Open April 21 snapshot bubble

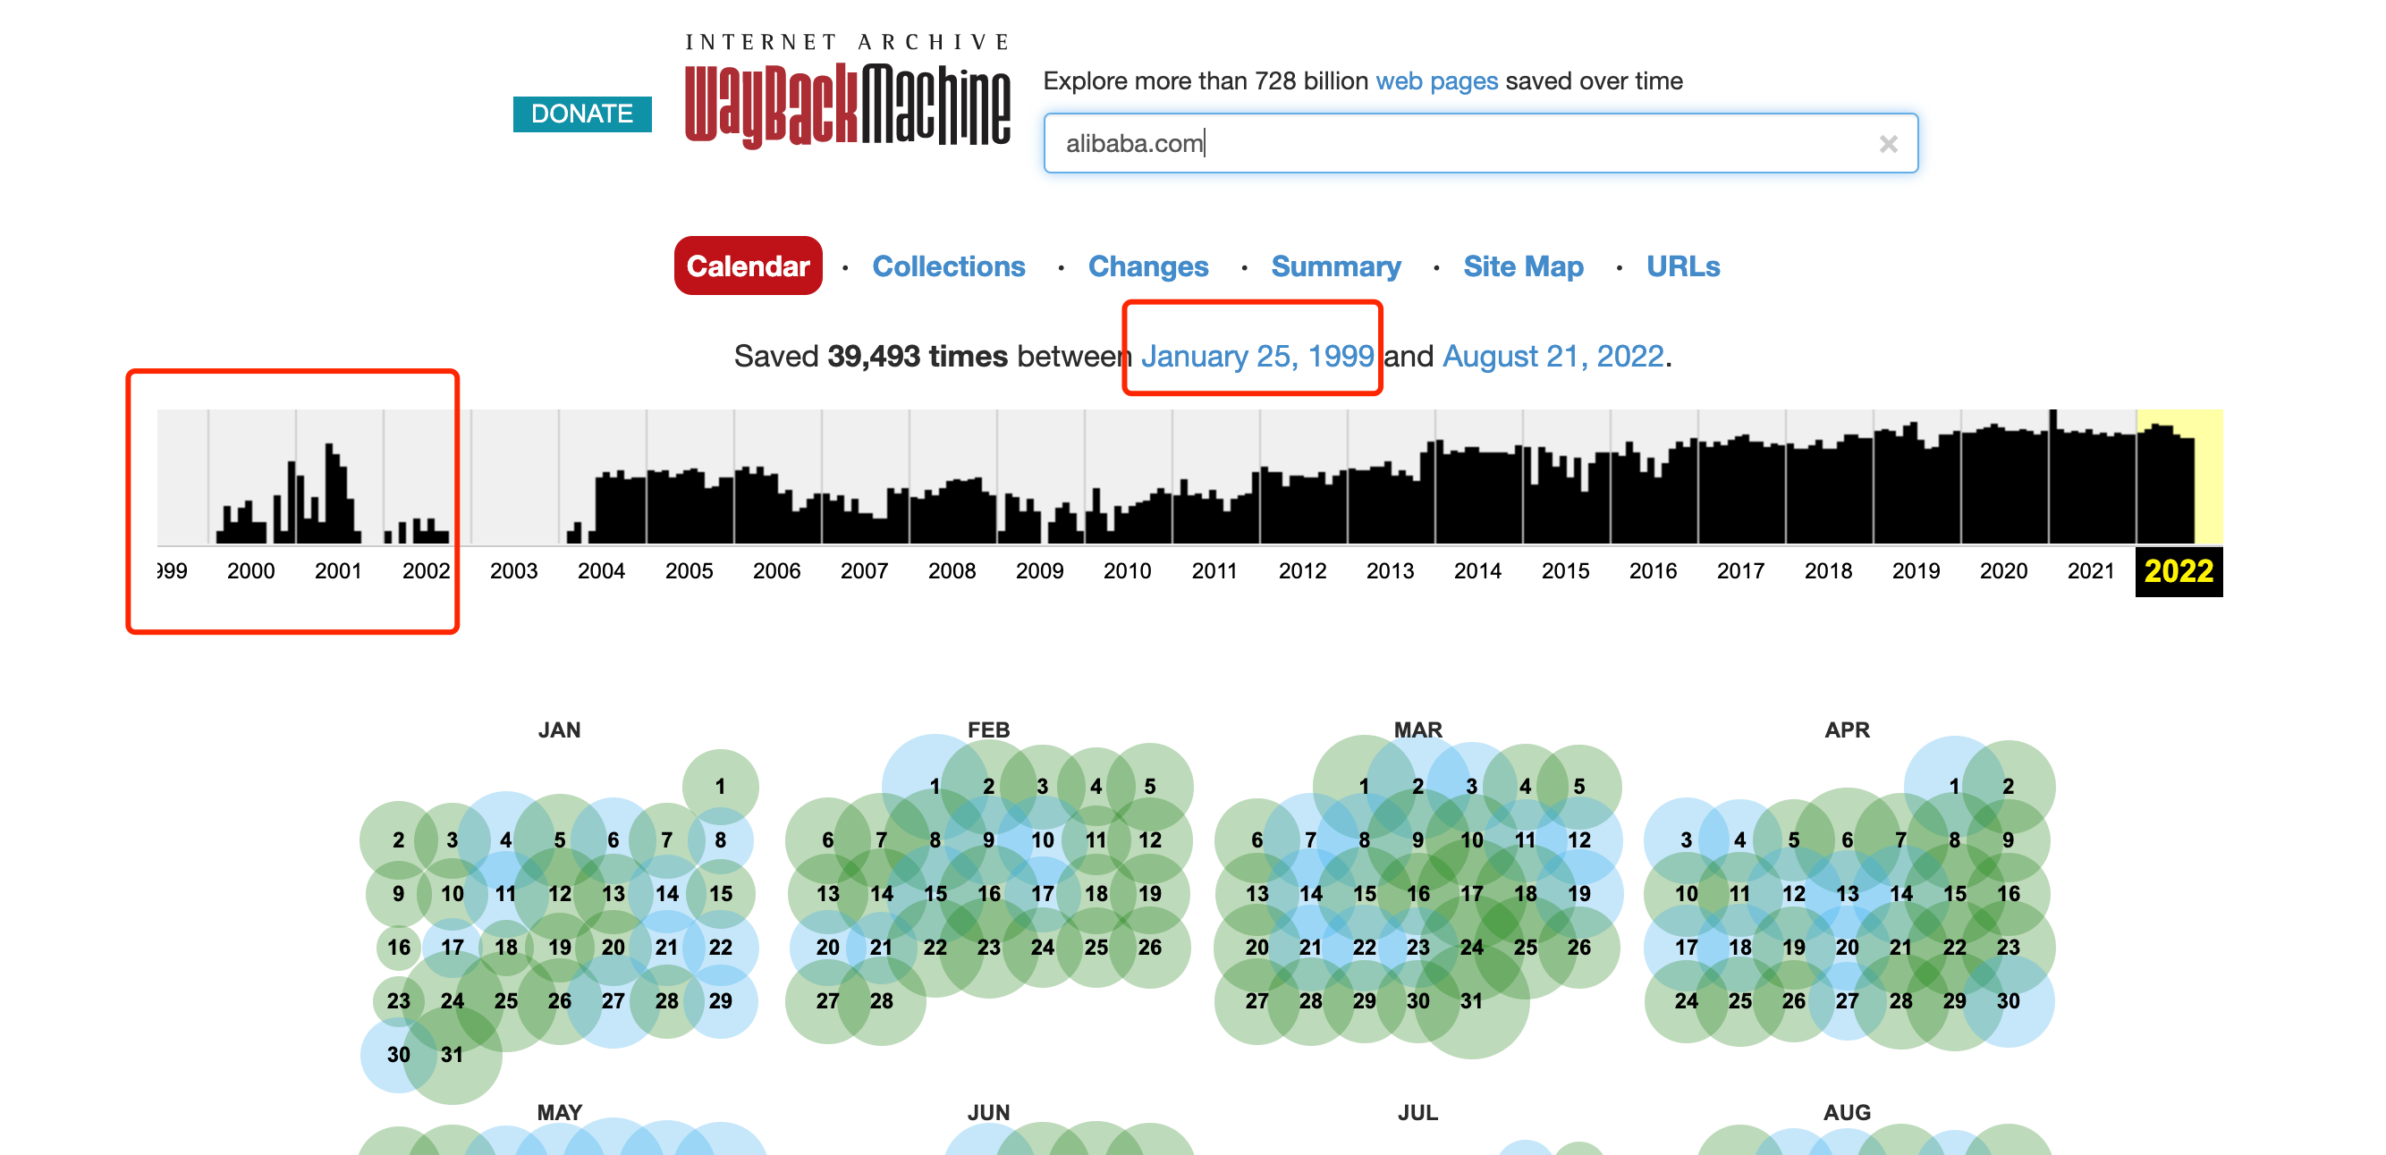(1899, 948)
